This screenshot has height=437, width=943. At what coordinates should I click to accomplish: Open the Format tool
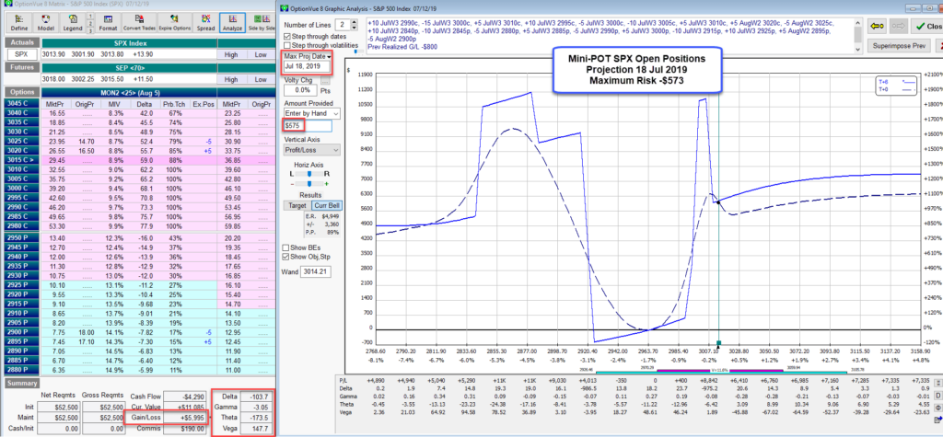pos(109,22)
